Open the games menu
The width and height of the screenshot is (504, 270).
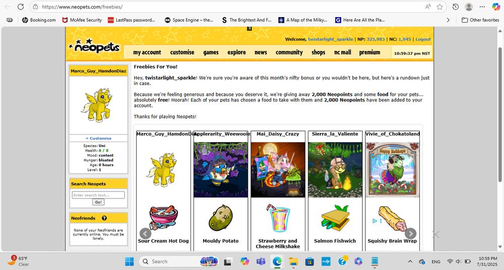click(211, 52)
